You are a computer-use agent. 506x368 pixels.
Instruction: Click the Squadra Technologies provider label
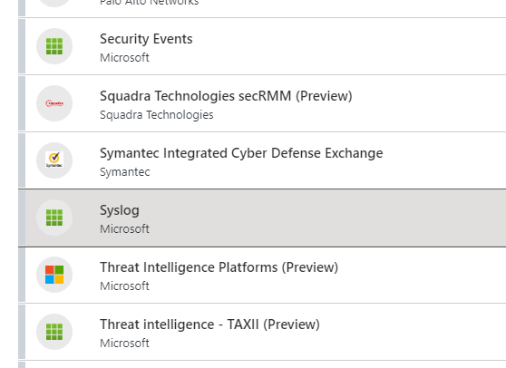(x=157, y=115)
